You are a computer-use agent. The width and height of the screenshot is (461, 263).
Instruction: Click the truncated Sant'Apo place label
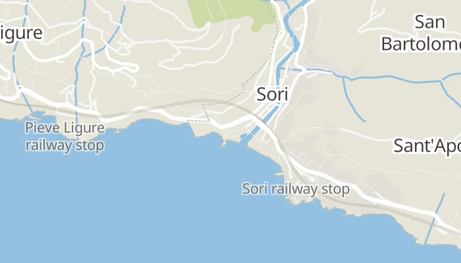427,146
